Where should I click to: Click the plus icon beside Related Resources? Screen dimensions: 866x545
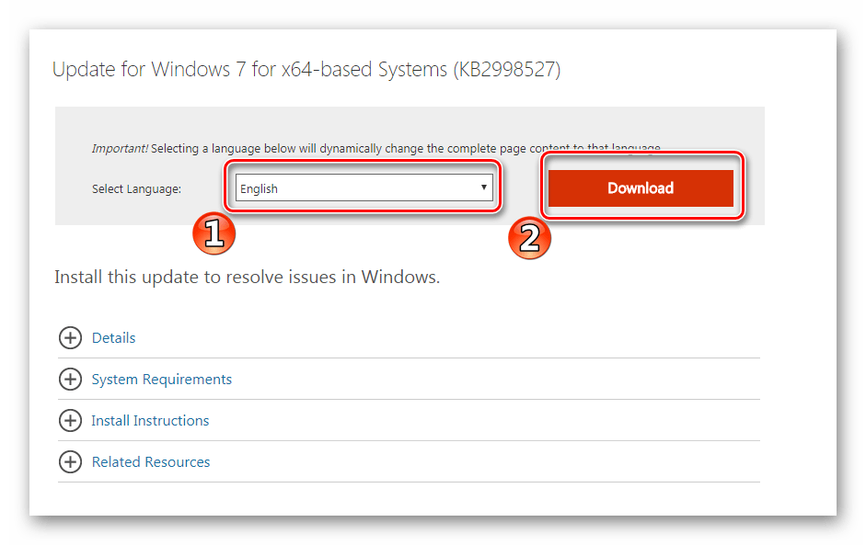tap(70, 462)
